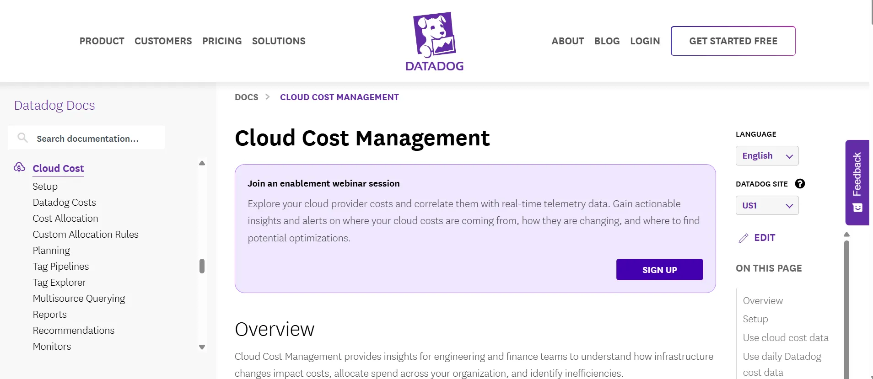Click the Cloud Cost sidebar icon
Screen dimensions: 873x379
click(19, 167)
